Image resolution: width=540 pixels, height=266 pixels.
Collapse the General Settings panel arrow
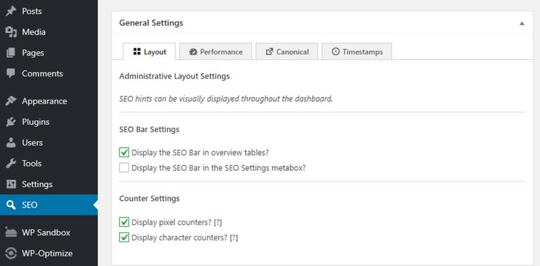[522, 23]
